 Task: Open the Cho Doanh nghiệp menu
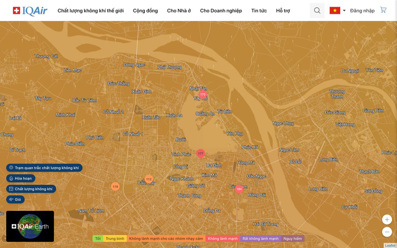[221, 10]
